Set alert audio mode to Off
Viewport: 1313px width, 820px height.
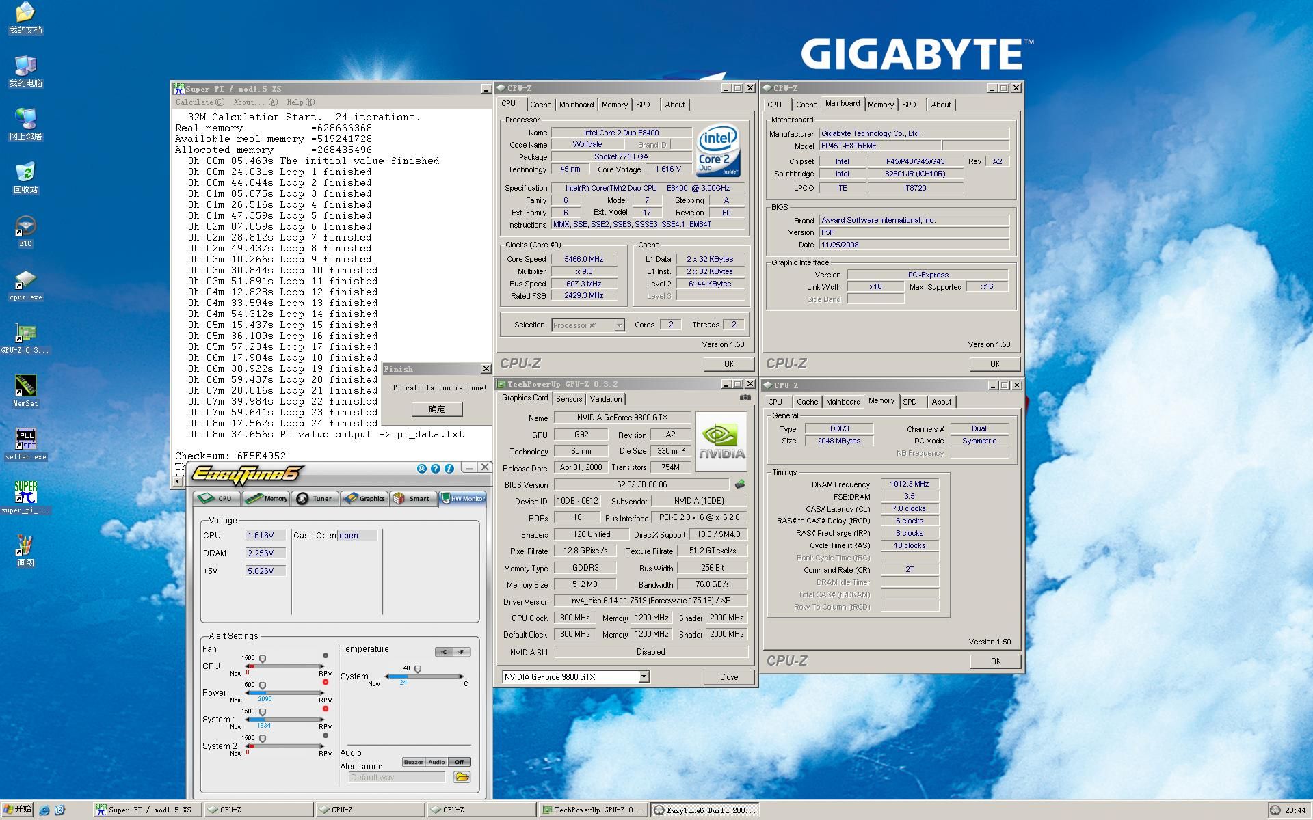click(x=460, y=762)
